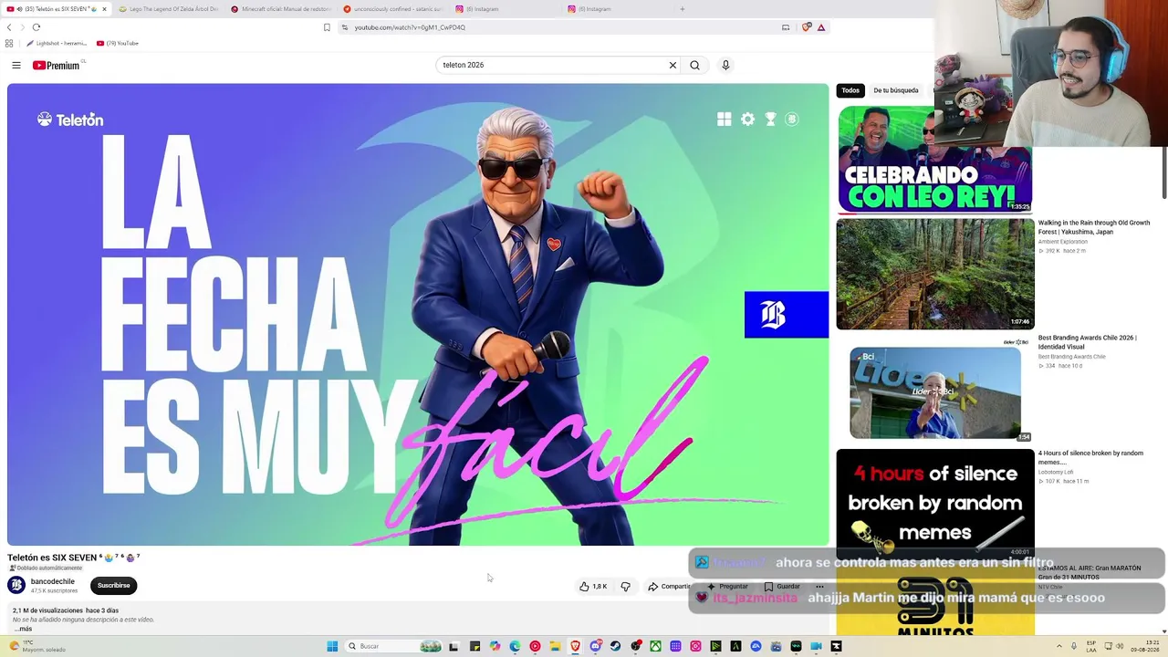Click the gear icon in the video overlay
The height and width of the screenshot is (657, 1168).
click(x=747, y=120)
